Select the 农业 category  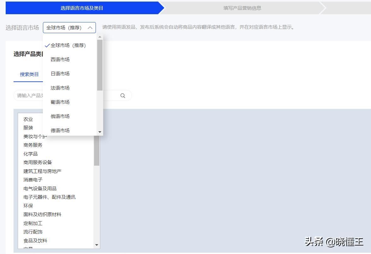[28, 119]
